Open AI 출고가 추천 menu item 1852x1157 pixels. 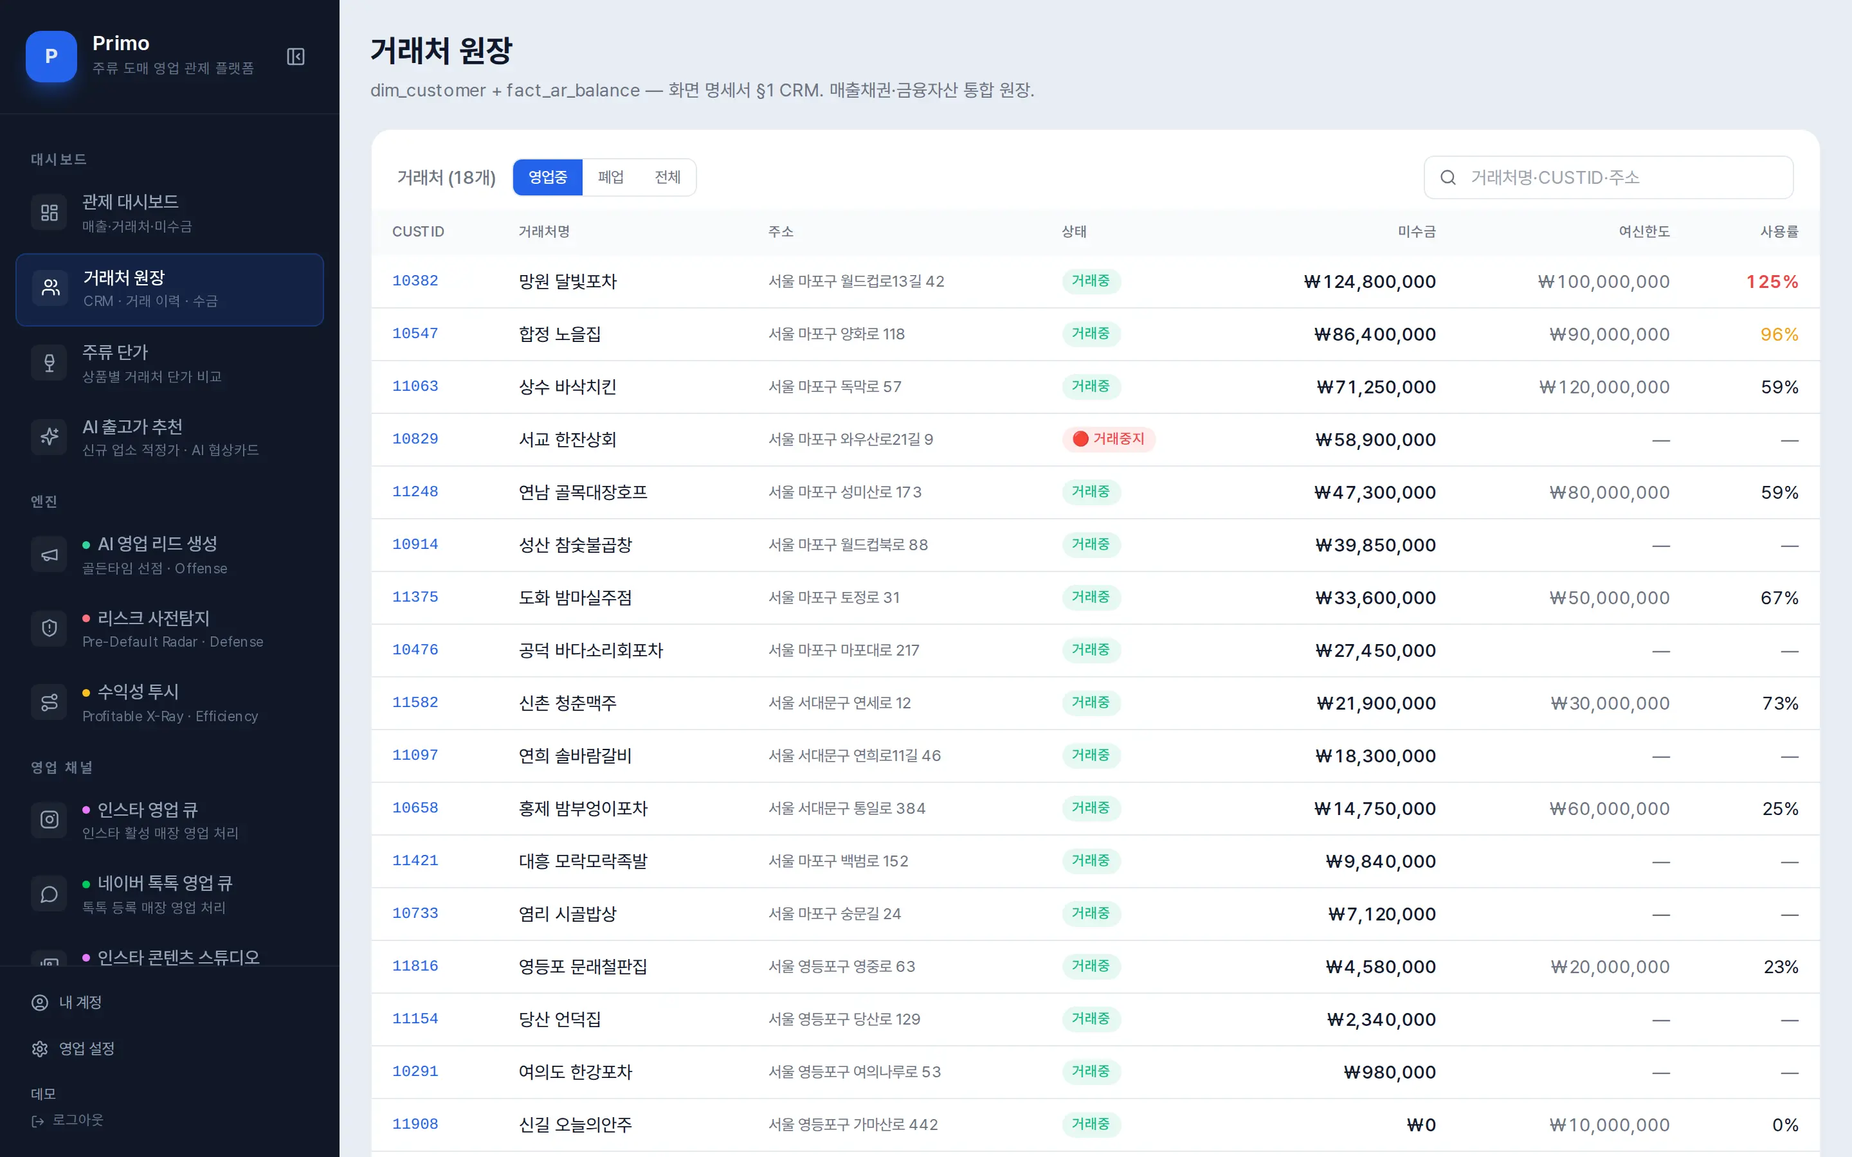(170, 437)
